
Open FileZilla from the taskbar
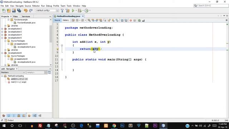[x=40, y=126]
